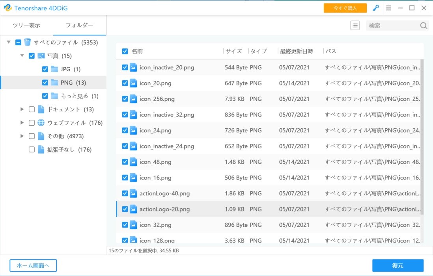
Task: Expand the ウェブファイル tree node
Action: tap(22, 122)
